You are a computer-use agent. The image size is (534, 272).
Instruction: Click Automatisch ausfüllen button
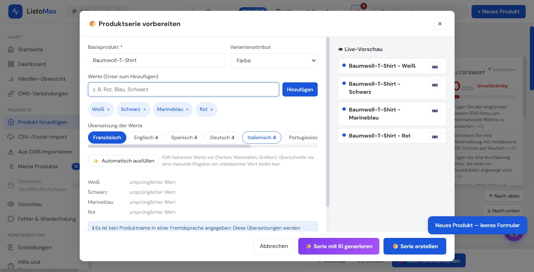click(x=123, y=161)
